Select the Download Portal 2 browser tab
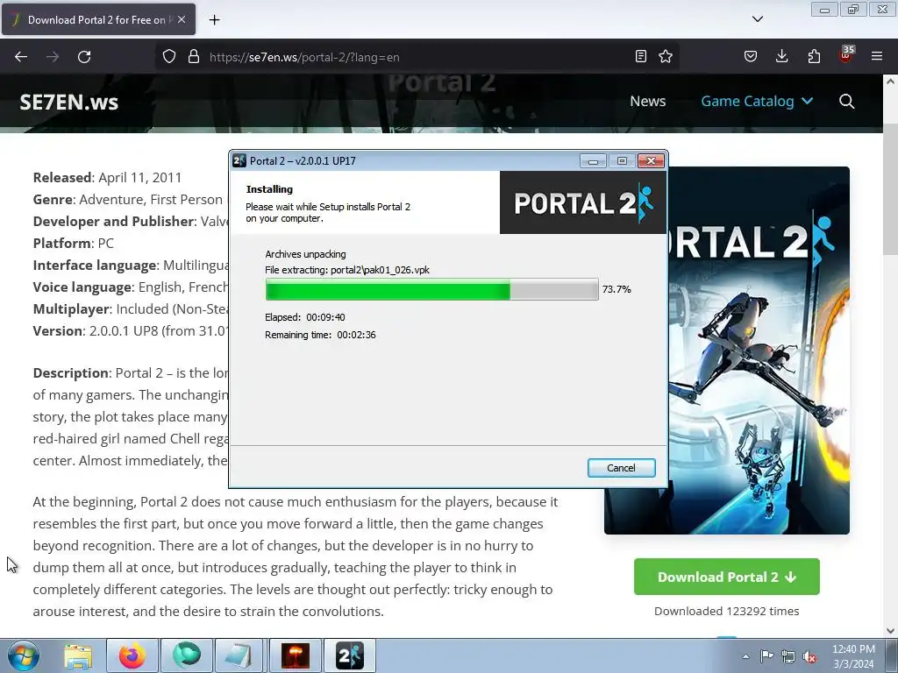This screenshot has width=898, height=673. pos(98,19)
